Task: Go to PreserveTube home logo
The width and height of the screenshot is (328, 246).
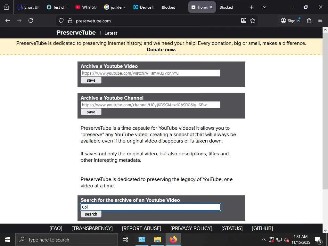Action: point(76,33)
